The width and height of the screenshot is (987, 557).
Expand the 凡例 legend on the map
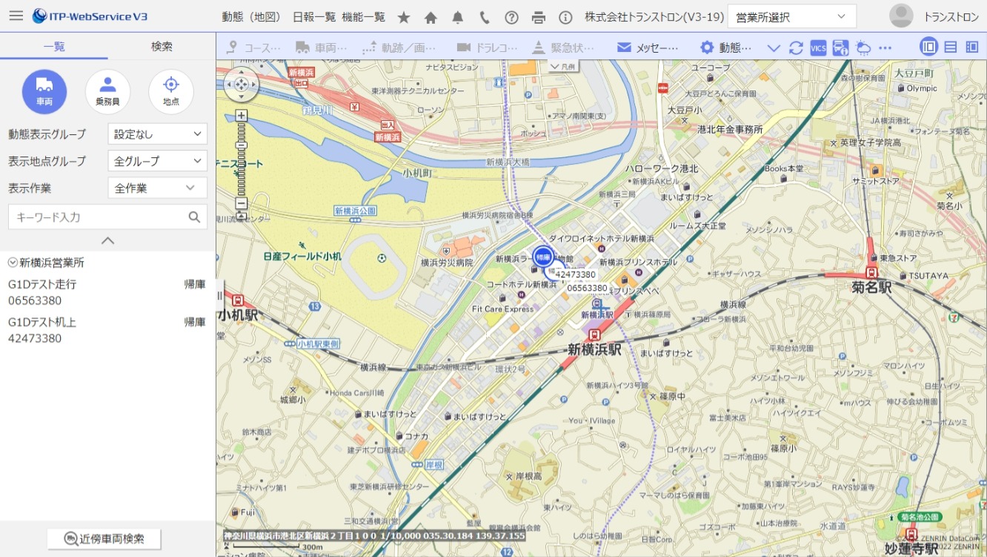coord(564,66)
